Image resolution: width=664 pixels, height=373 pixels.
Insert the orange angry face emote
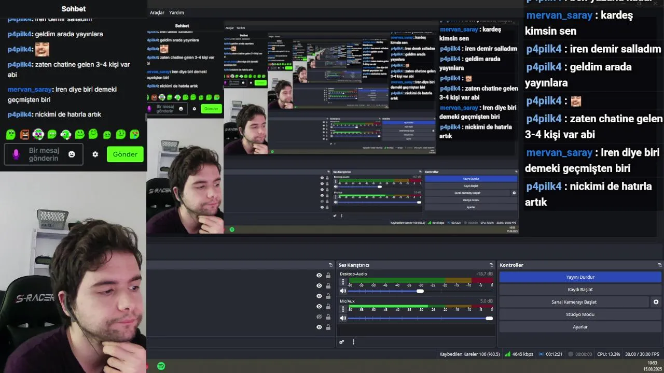(24, 135)
